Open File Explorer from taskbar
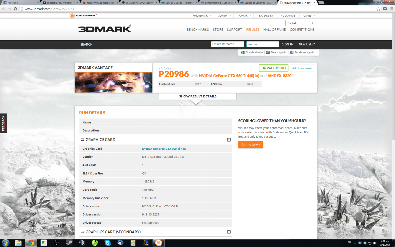 coord(18,243)
